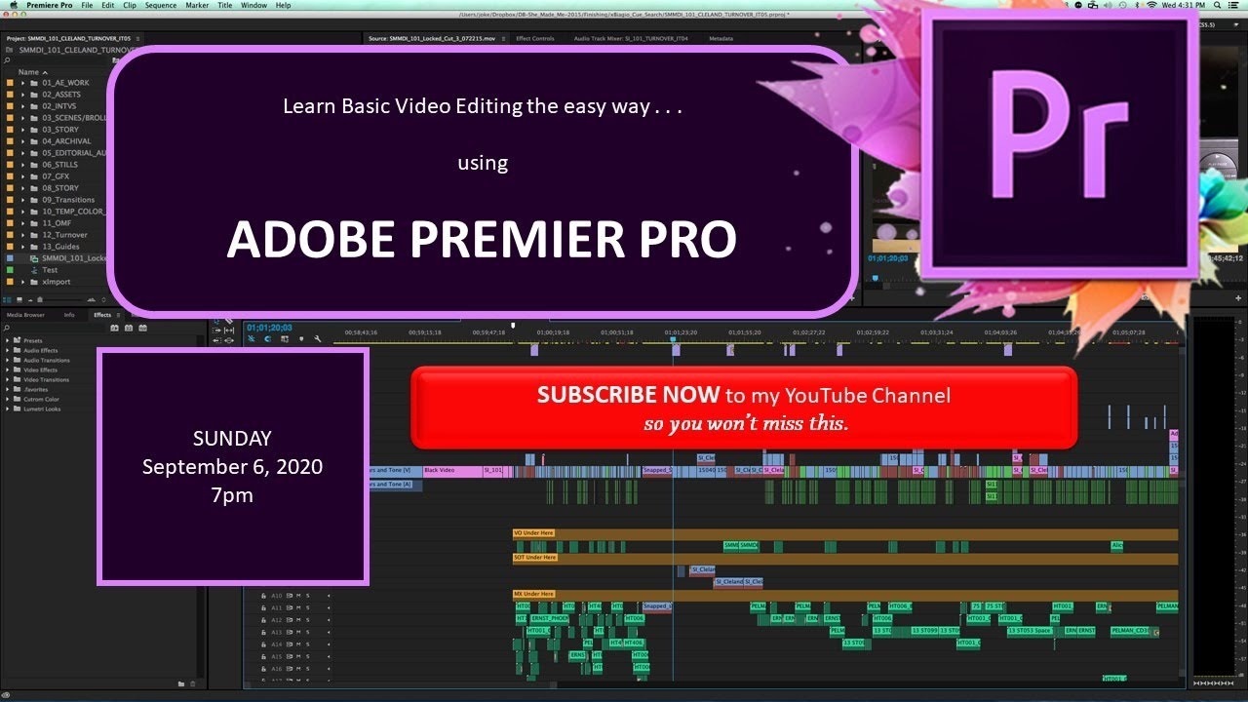This screenshot has width=1248, height=702.
Task: Click the green label swatch of Test
Action: coord(10,270)
